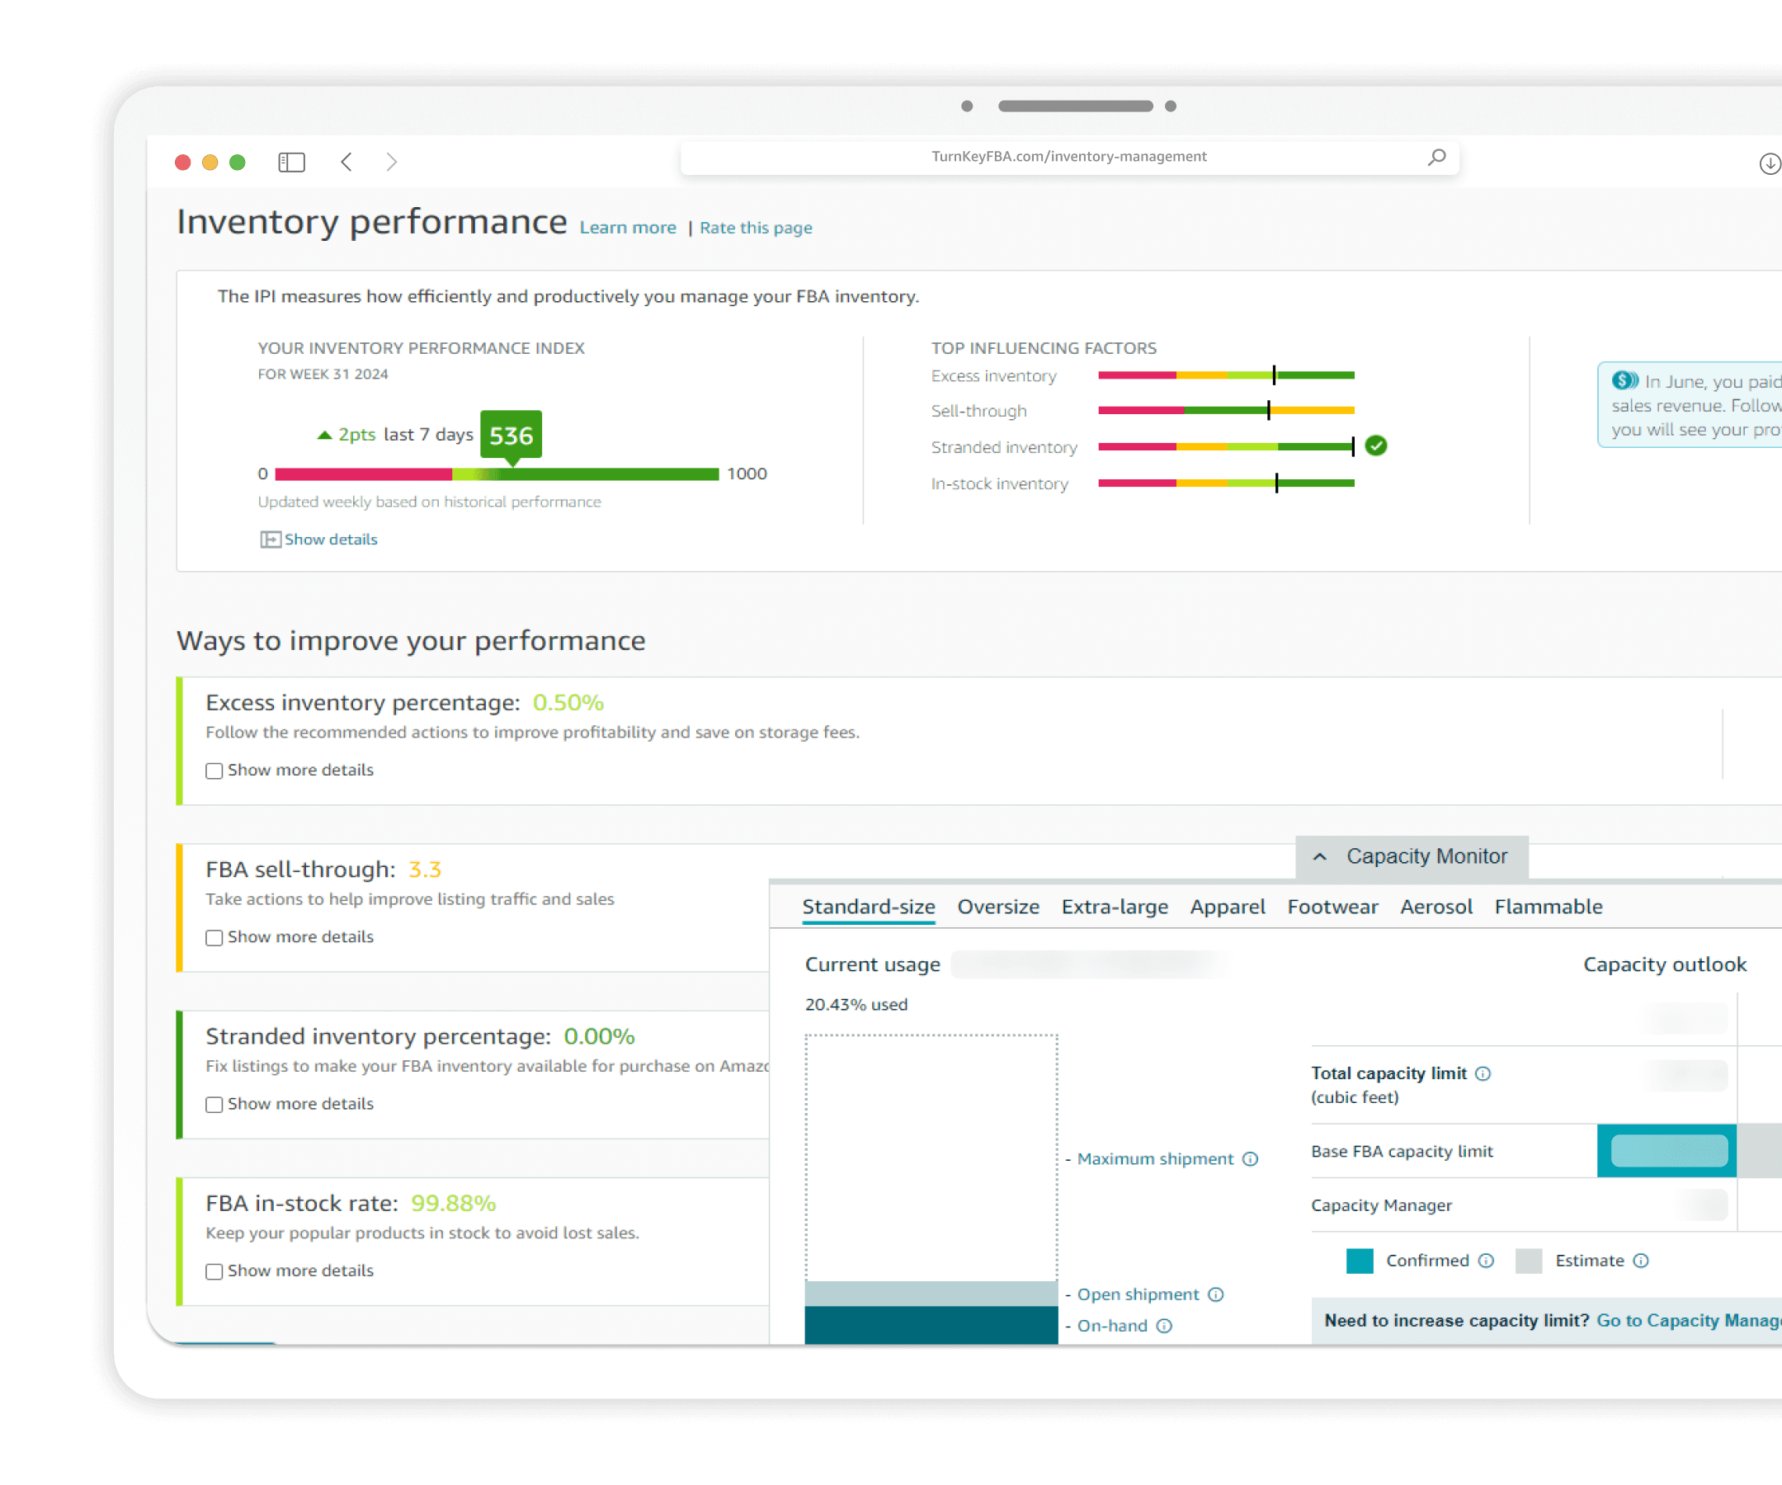Click info icon beside Maximum shipment

1250,1159
